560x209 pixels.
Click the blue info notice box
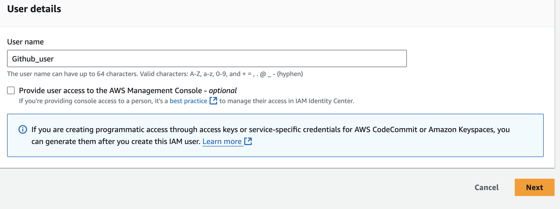point(275,135)
